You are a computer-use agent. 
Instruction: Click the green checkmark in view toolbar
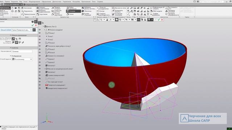(159, 19)
